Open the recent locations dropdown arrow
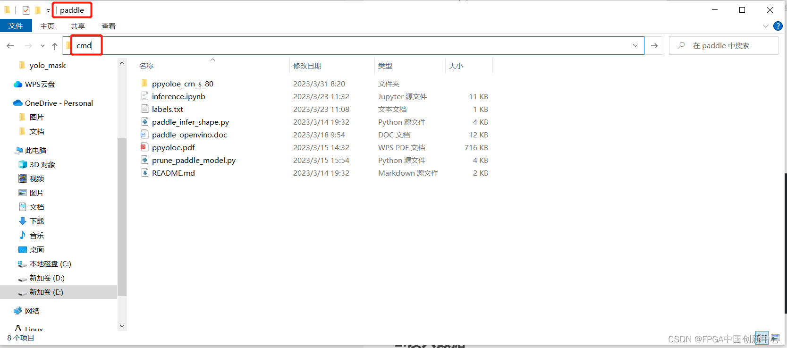The height and width of the screenshot is (348, 787). pyautogui.click(x=42, y=46)
